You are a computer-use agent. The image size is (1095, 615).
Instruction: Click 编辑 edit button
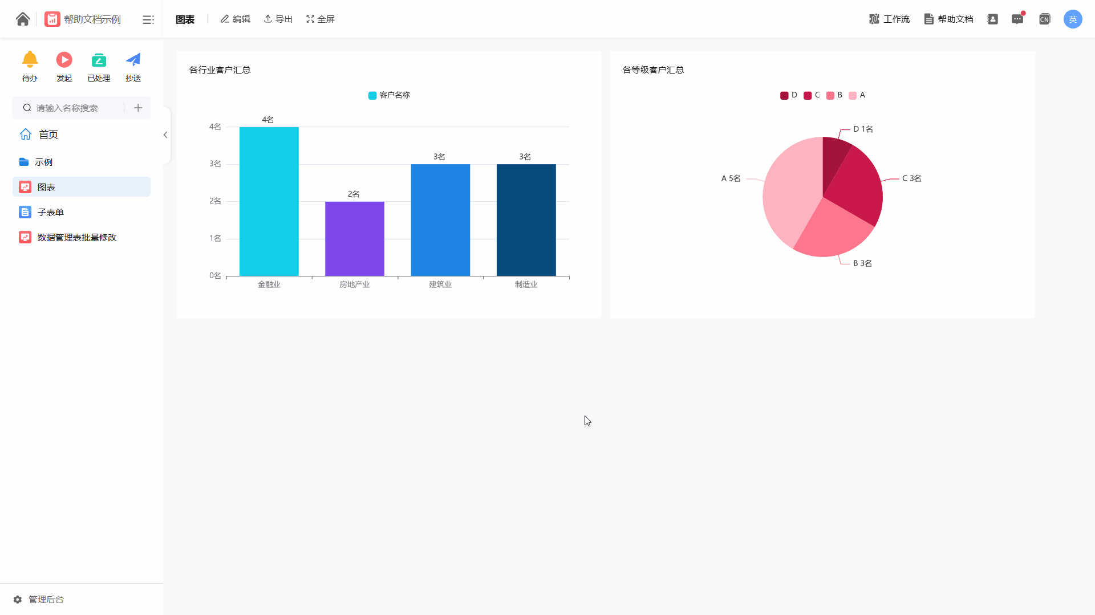[x=236, y=19]
